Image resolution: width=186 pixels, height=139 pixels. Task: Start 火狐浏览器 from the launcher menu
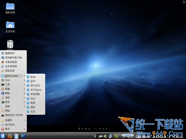coord(13,62)
